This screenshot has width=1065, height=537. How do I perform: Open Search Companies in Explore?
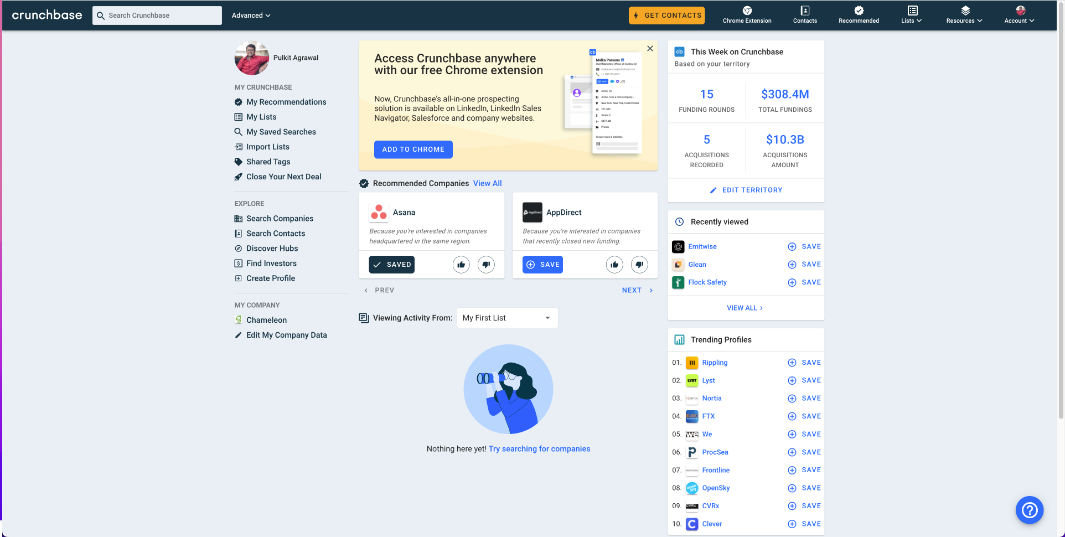click(274, 219)
